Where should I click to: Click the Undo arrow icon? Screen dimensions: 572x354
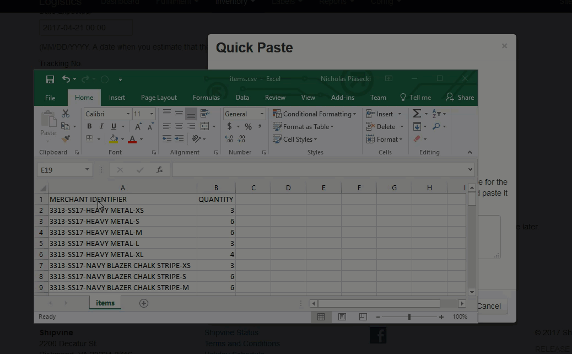click(66, 79)
